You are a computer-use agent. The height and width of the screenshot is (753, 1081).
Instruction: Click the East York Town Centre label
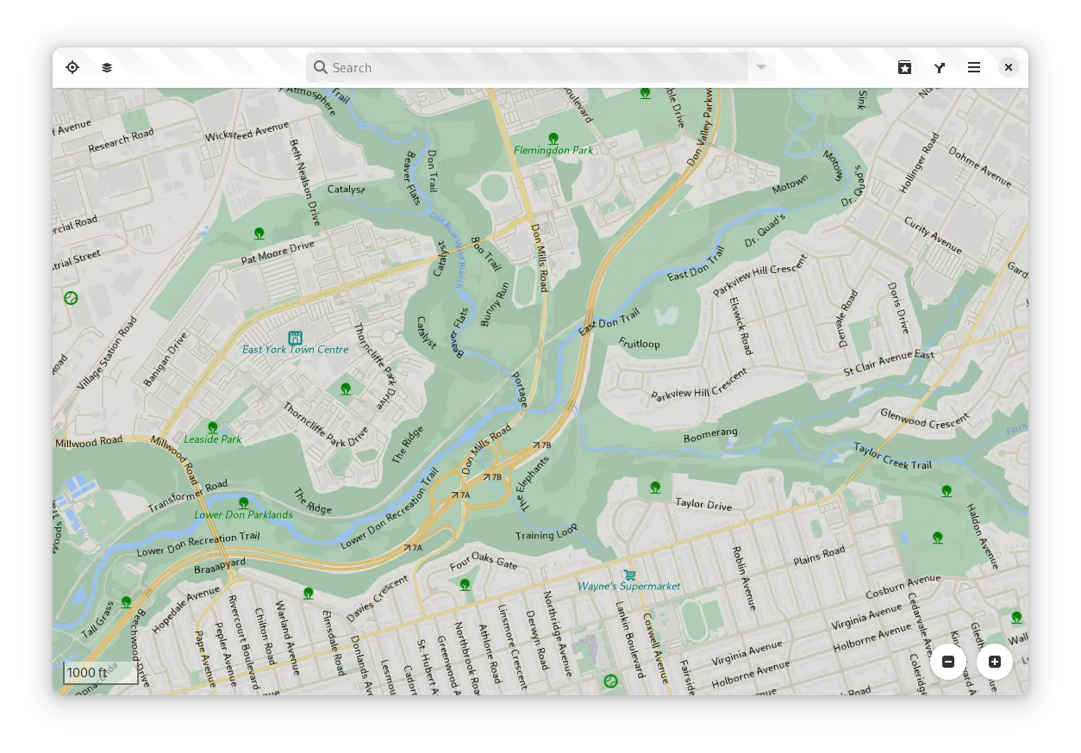pos(295,350)
